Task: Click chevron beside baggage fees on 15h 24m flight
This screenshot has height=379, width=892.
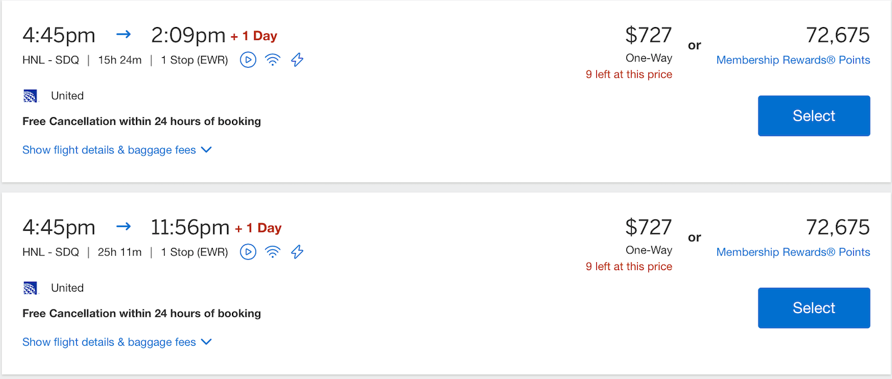Action: [206, 150]
